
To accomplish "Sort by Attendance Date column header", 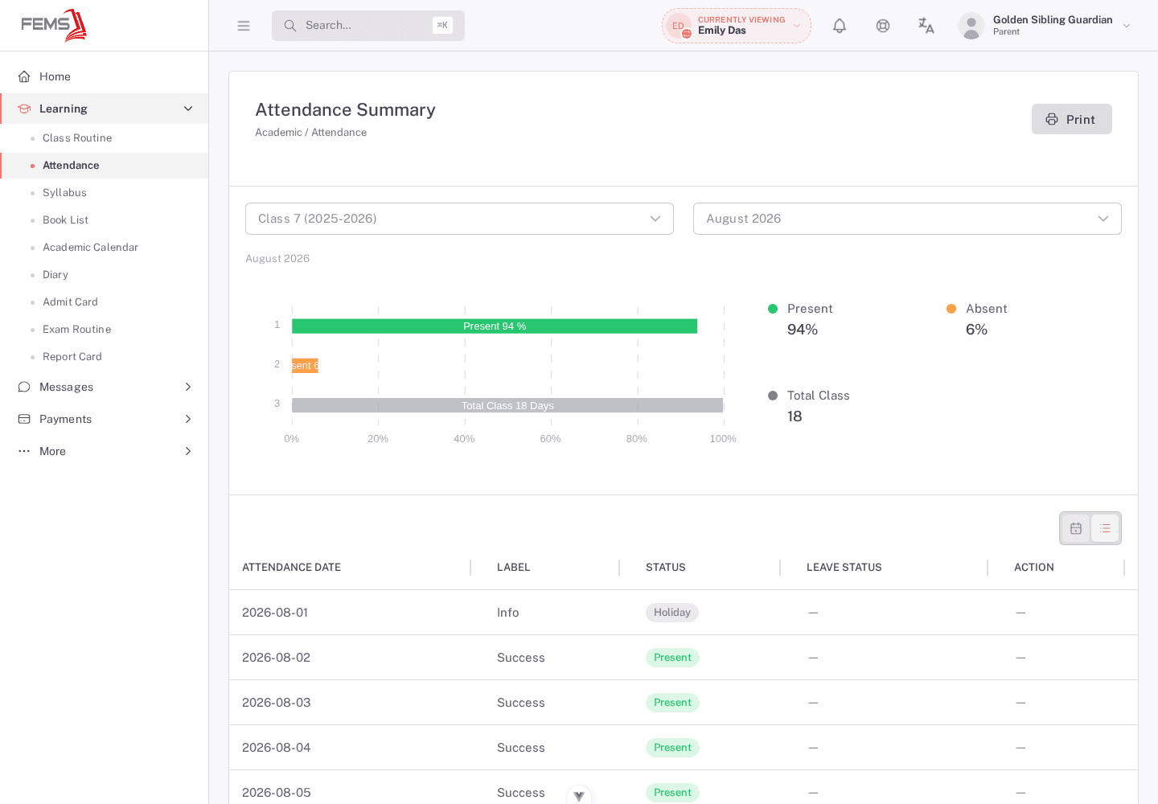I will tap(291, 568).
